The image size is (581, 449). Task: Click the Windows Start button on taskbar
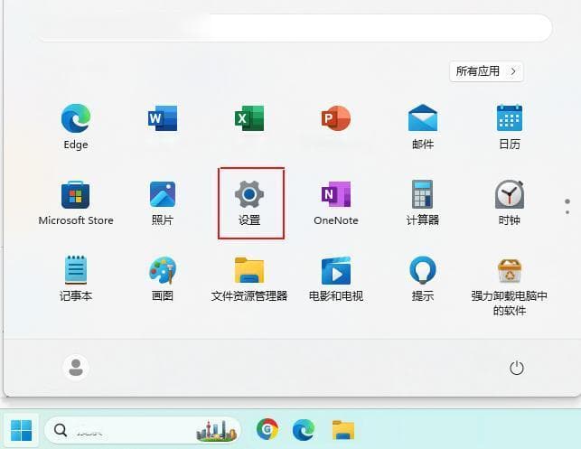21,430
